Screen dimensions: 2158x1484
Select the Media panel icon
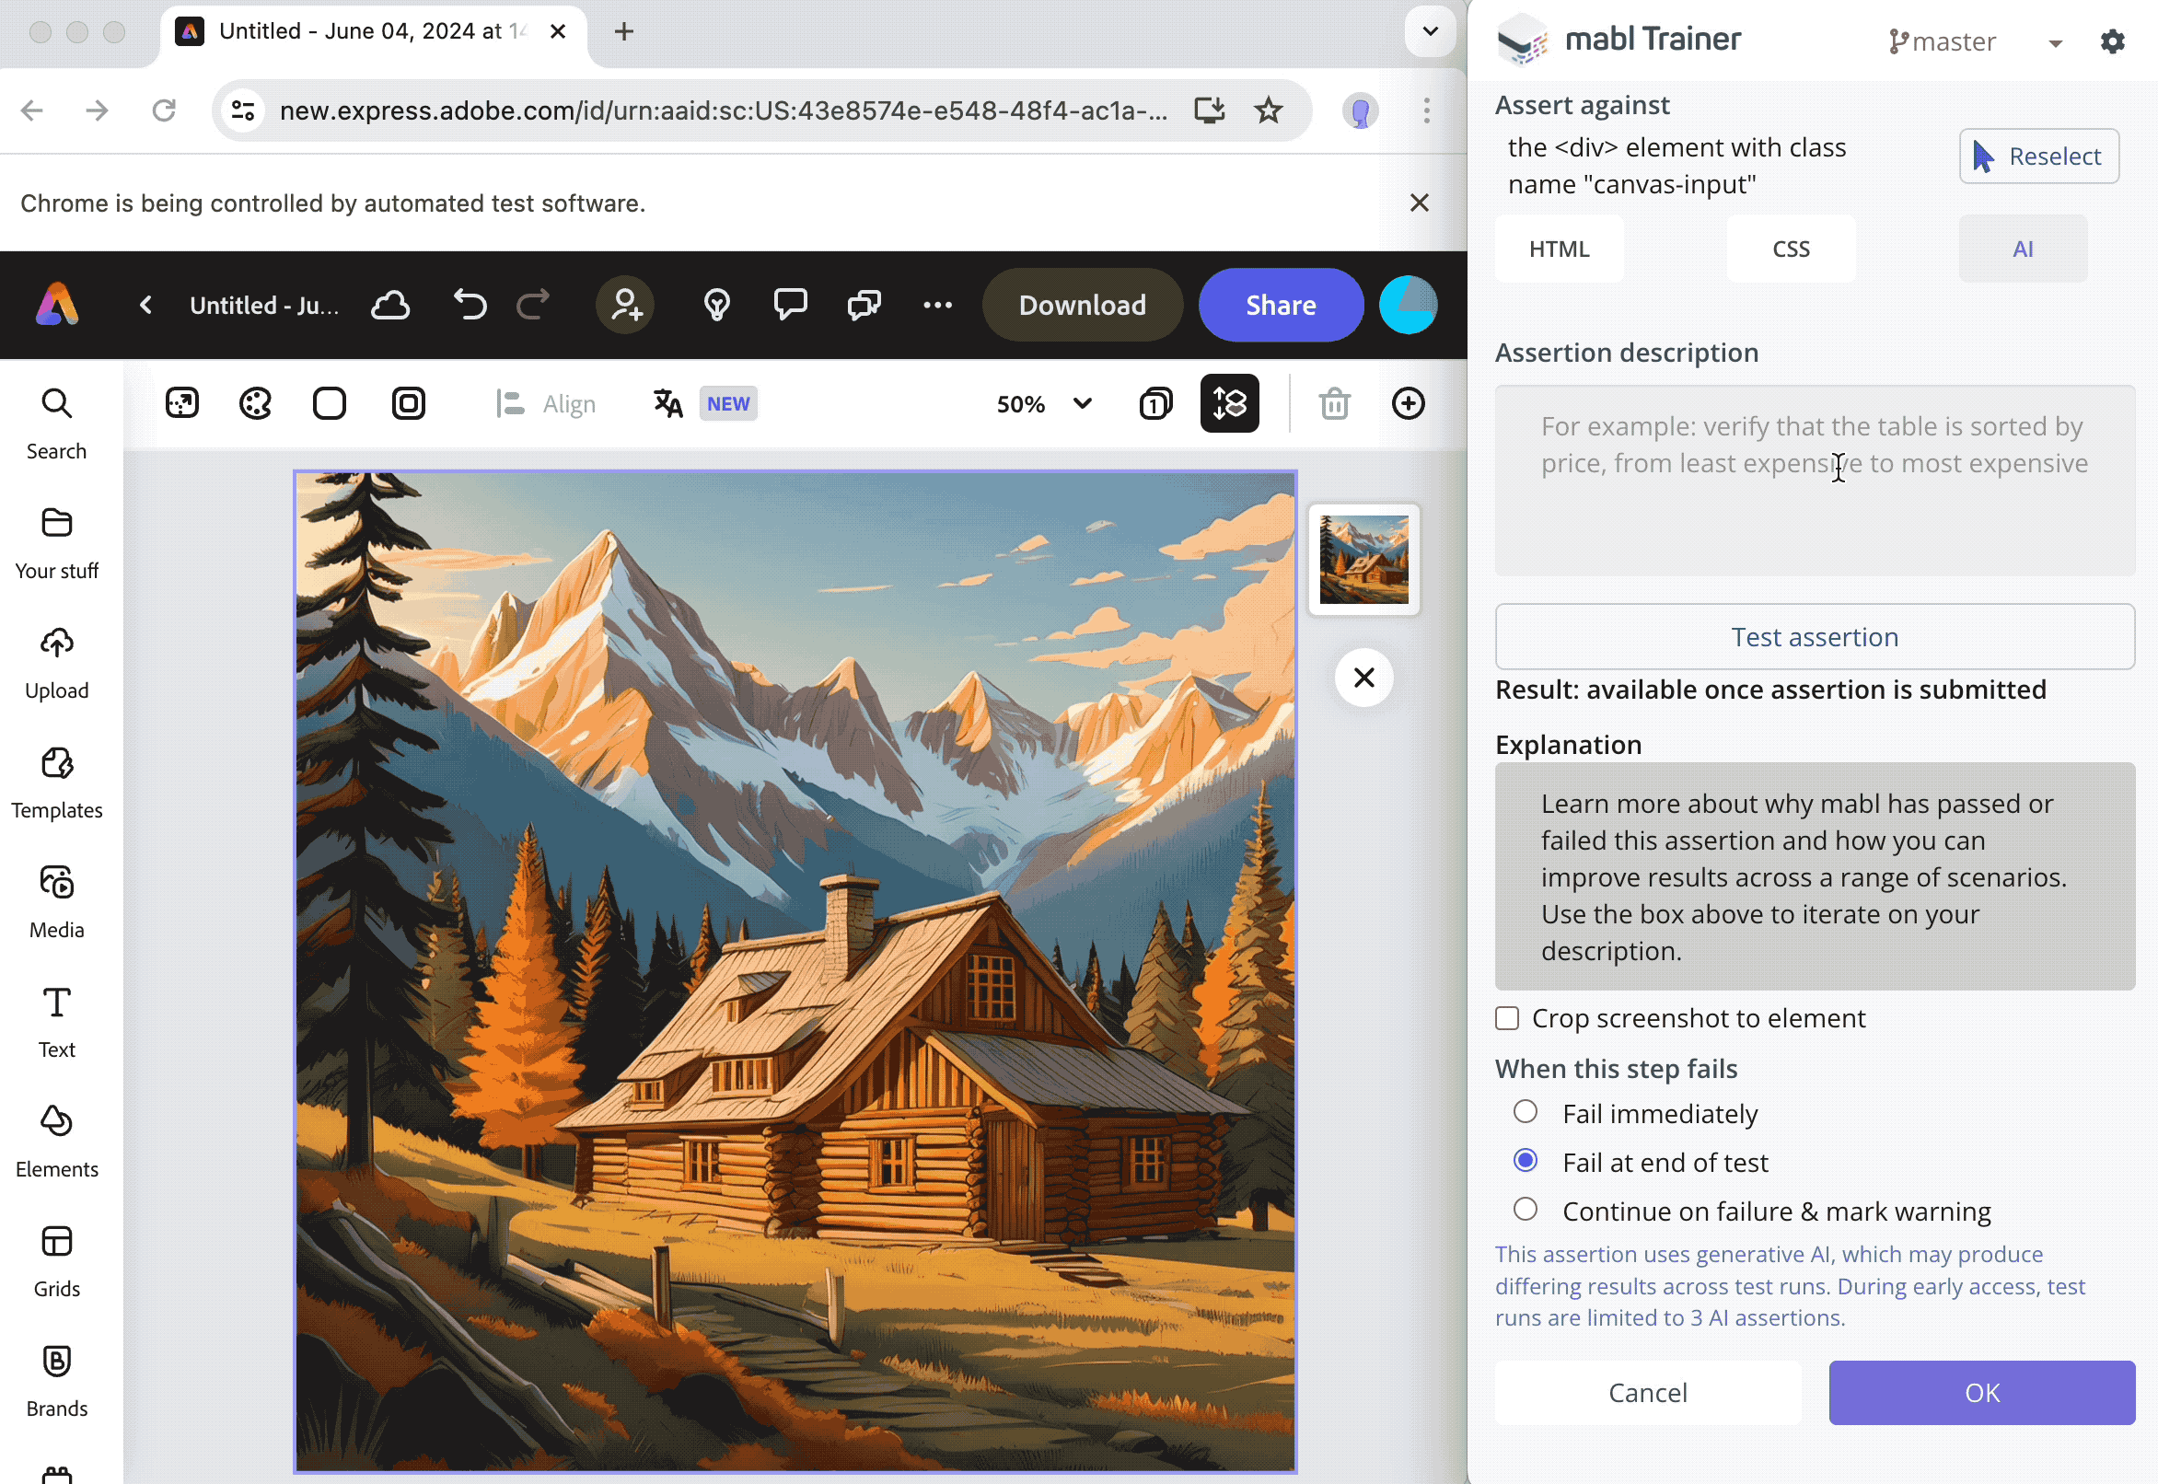tap(56, 900)
